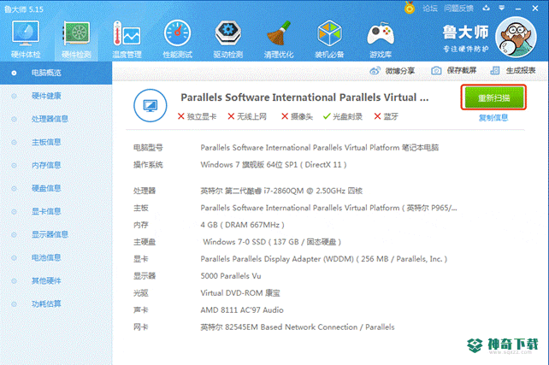Click the 无线上网 status indicator
549x365 pixels.
247,116
